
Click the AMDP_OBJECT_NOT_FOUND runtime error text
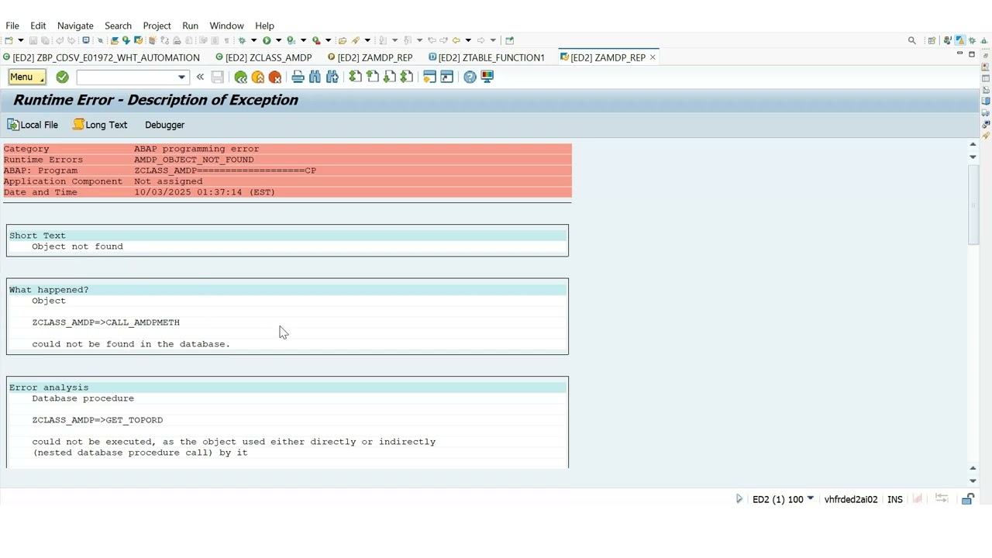coord(194,160)
